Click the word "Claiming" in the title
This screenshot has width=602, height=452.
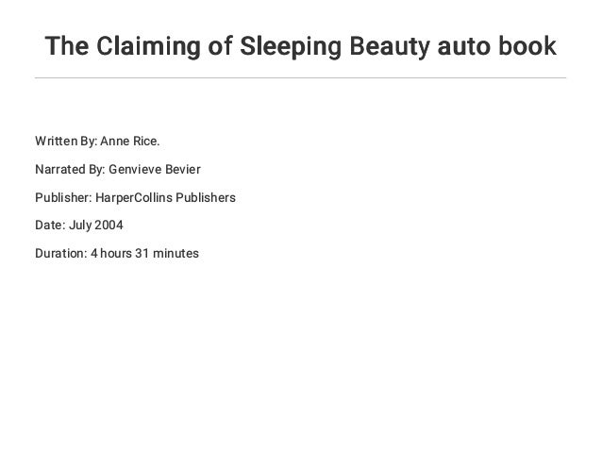pyautogui.click(x=148, y=47)
